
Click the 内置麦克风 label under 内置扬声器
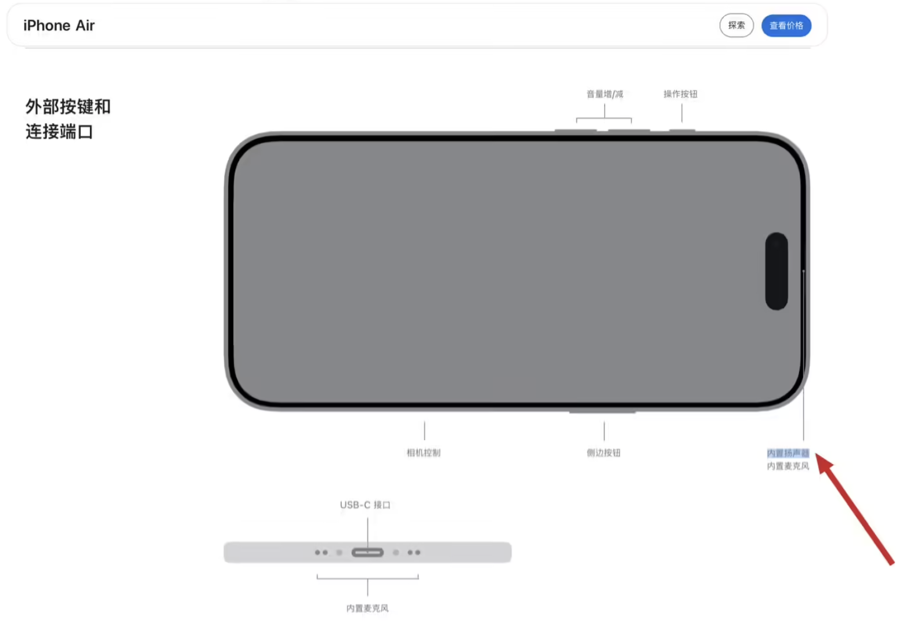(788, 466)
